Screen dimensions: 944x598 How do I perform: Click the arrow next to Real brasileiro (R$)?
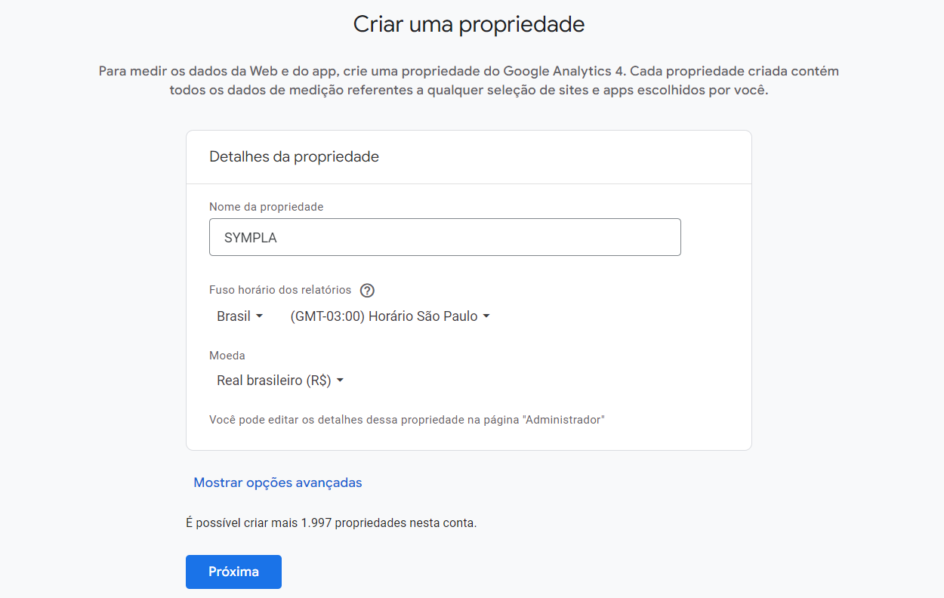pos(340,381)
